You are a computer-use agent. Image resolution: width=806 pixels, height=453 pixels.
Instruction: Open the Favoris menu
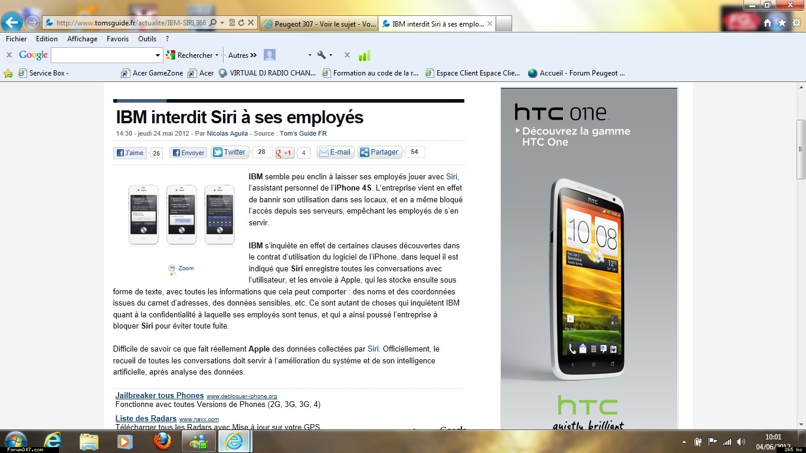117,39
